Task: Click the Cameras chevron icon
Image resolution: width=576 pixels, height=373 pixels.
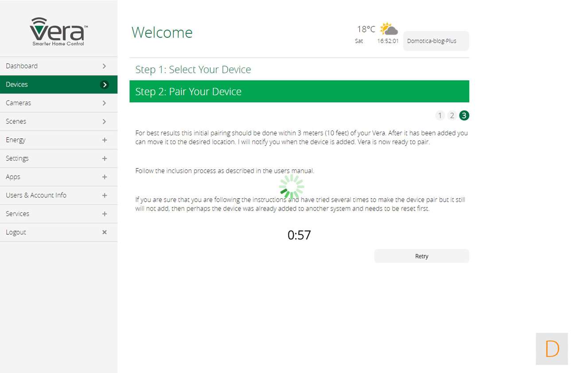Action: point(105,103)
